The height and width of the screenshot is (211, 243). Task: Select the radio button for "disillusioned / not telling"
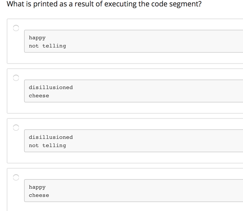coord(16,127)
